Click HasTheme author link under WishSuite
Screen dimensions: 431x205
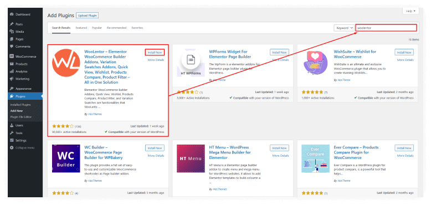[343, 80]
